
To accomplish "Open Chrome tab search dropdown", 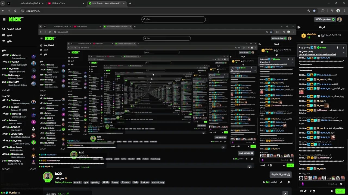I will (x=3, y=4).
